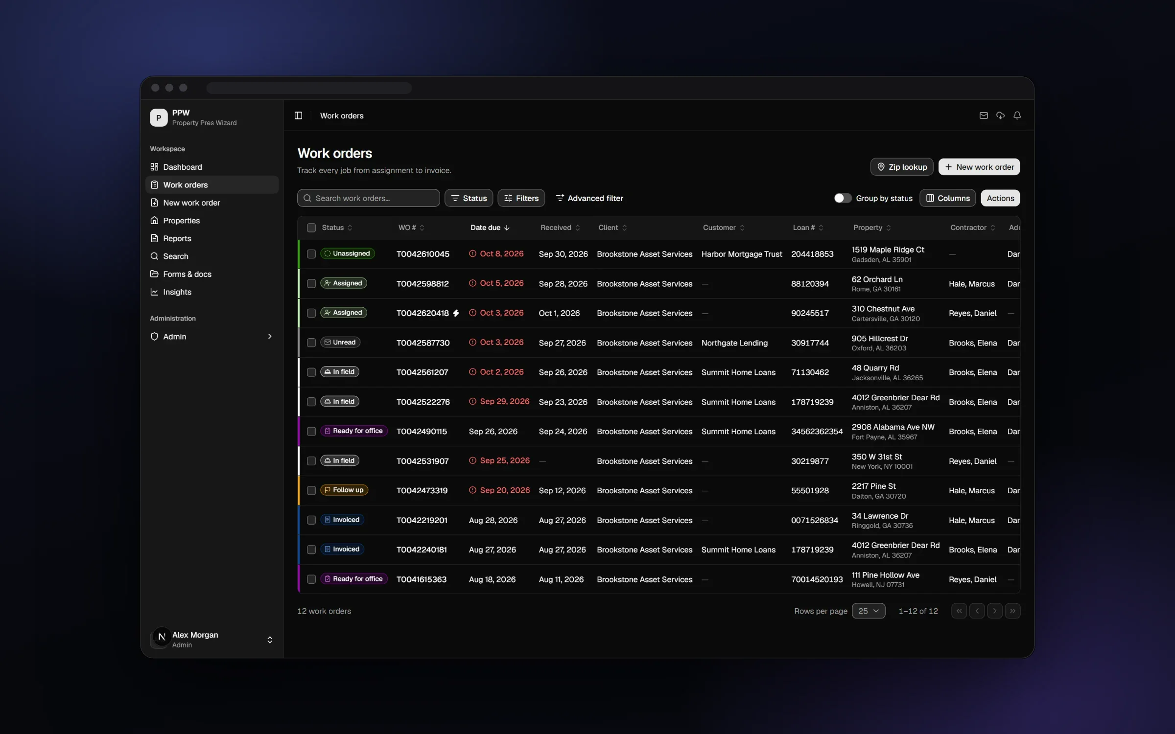
Task: Select Properties in the sidebar
Action: coord(212,220)
